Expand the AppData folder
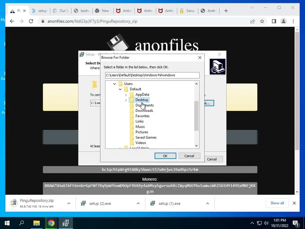Image resolution: width=305 pixels, height=229 pixels. [x=126, y=95]
